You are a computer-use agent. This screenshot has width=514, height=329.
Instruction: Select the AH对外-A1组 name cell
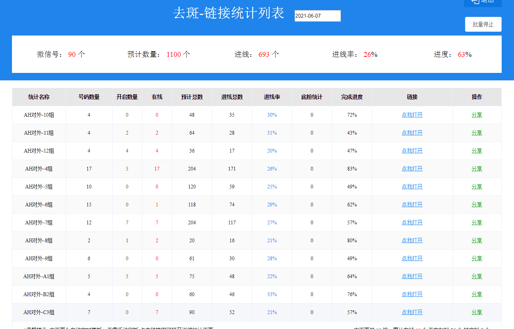tap(39, 276)
